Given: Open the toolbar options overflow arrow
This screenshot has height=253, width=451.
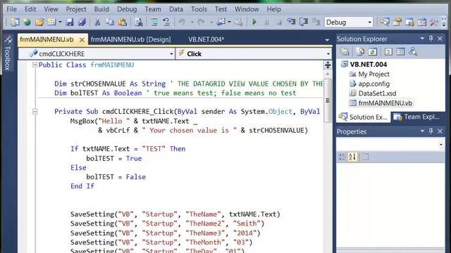Looking at the screenshot, I should [444, 22].
